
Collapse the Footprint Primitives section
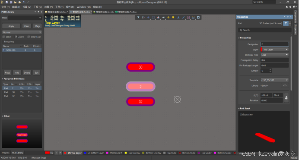pyautogui.click(x=3, y=79)
